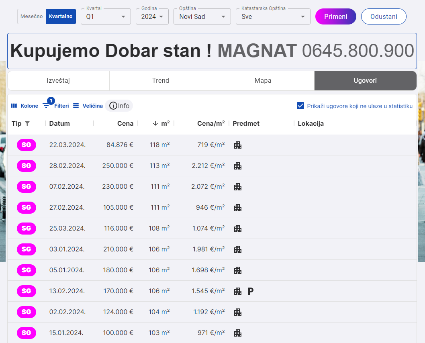Expand the Kvartal dropdown showing Q1

tap(106, 17)
